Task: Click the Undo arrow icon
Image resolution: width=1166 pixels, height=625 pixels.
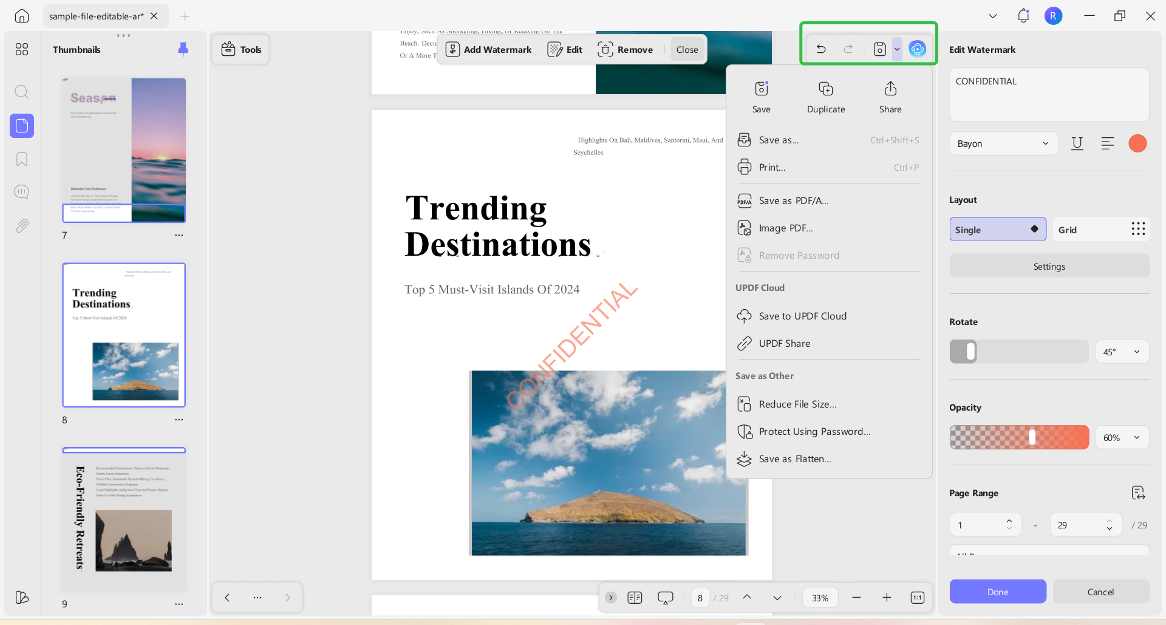Action: point(821,49)
